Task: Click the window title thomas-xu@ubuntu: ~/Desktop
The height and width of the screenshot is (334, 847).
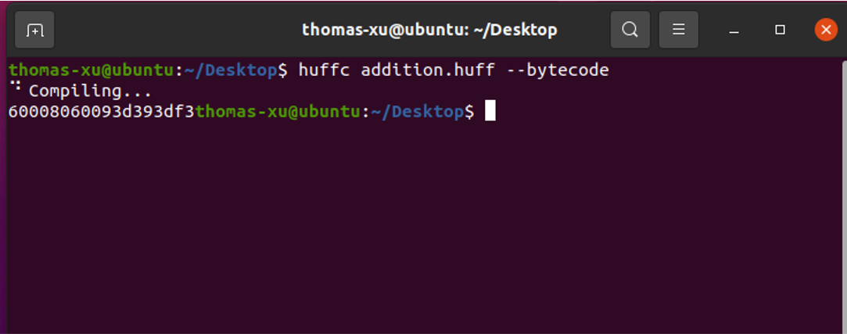Action: point(429,30)
